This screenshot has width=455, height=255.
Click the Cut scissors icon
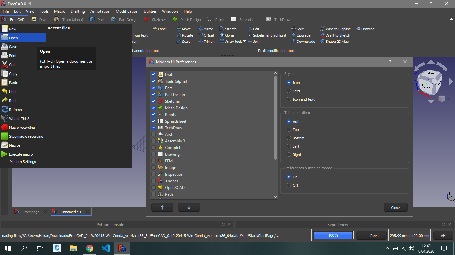(x=4, y=65)
